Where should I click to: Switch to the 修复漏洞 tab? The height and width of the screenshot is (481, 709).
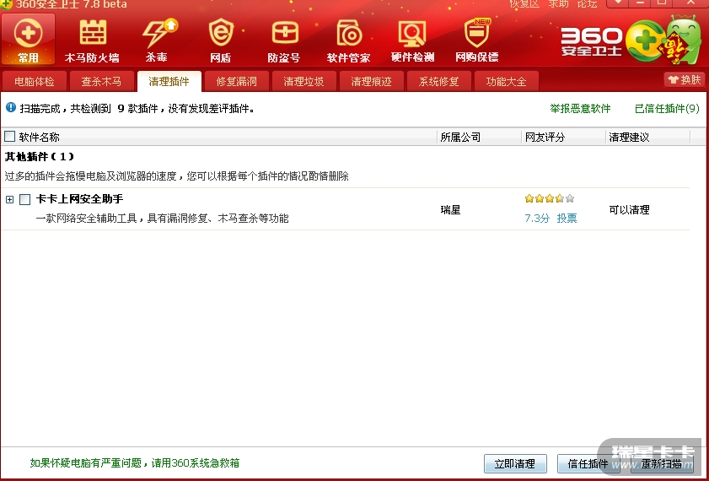coord(237,82)
